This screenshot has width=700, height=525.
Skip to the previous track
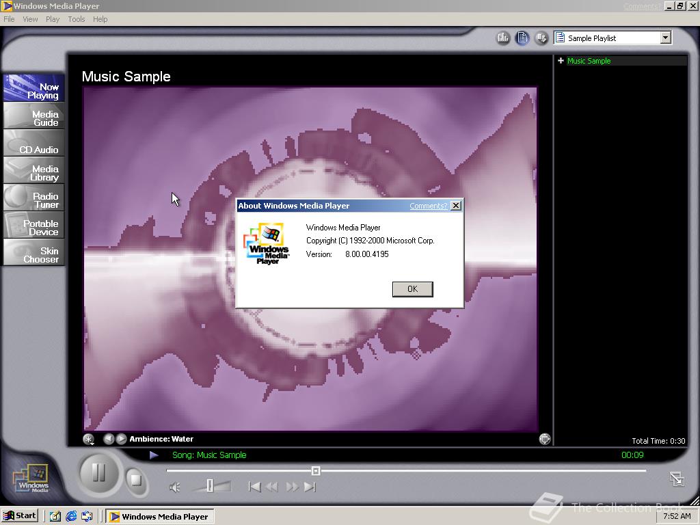254,487
